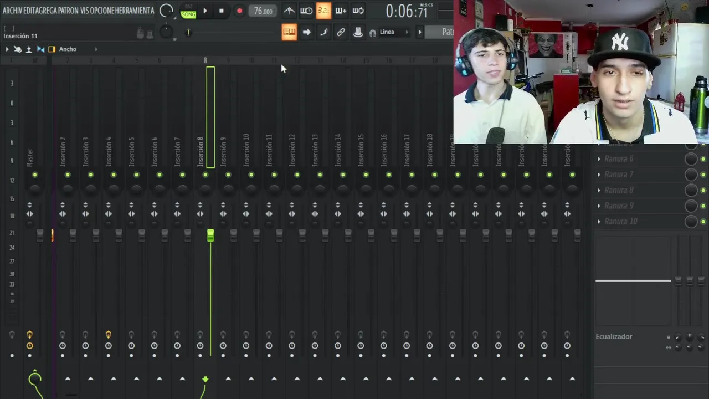Toggle overdub blend recording icon
The image size is (709, 399).
[x=341, y=11]
